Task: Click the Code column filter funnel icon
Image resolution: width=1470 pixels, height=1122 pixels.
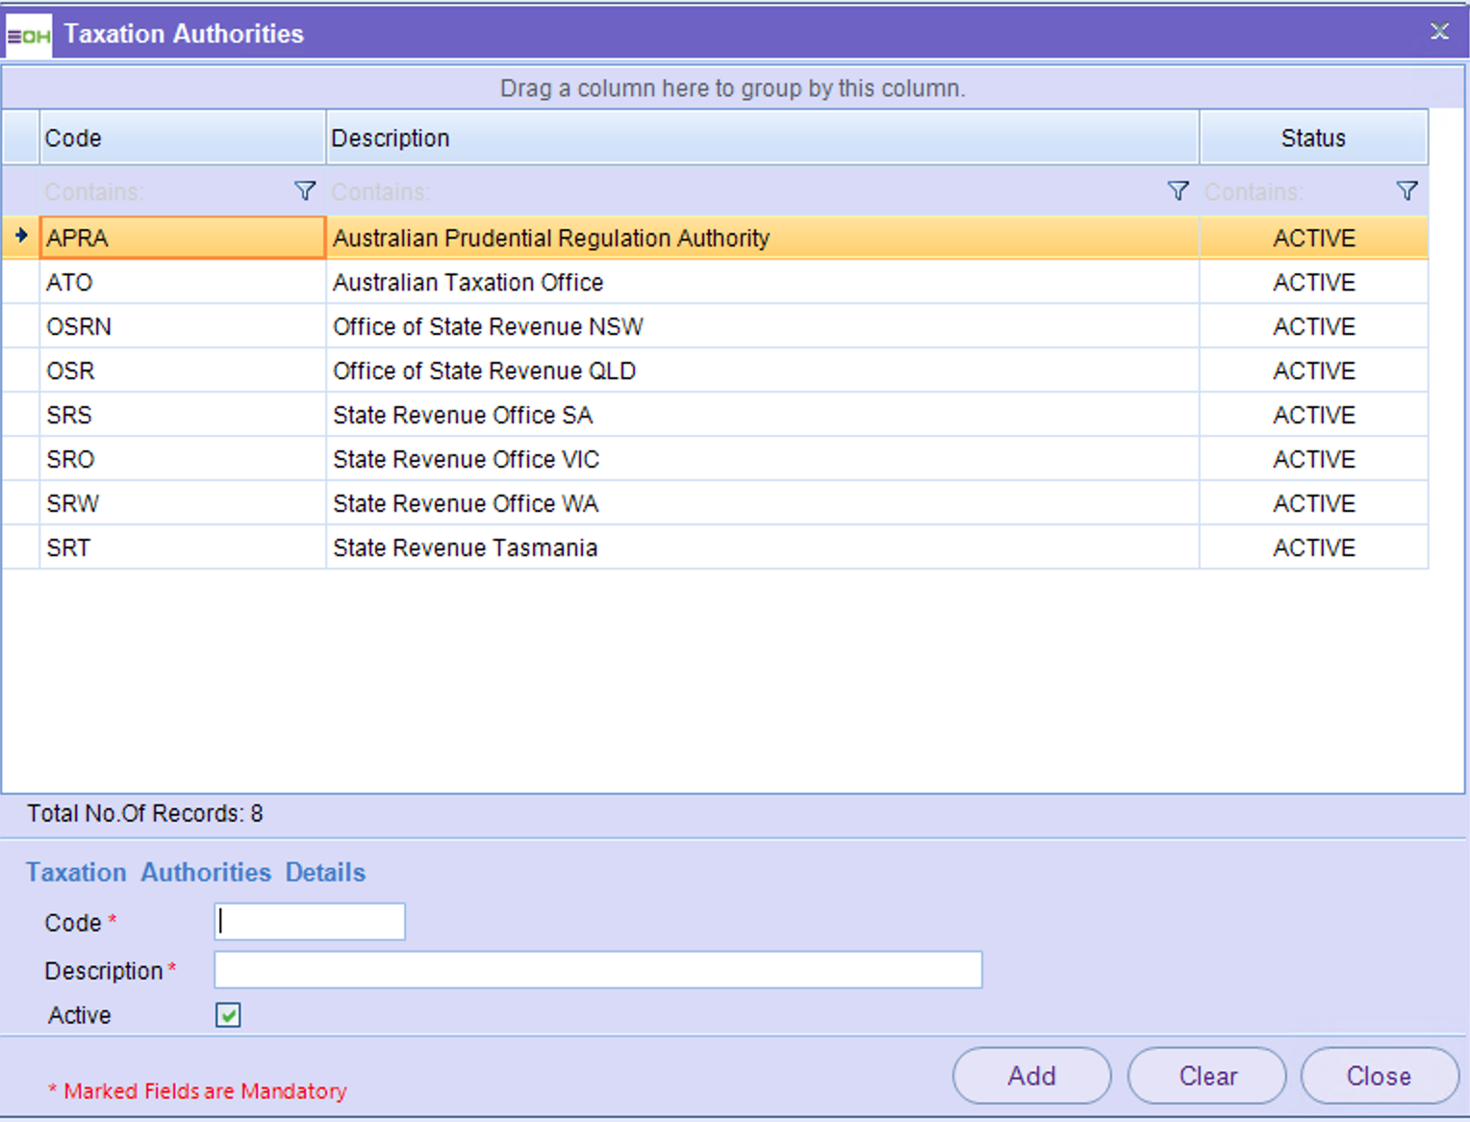Action: 304,191
